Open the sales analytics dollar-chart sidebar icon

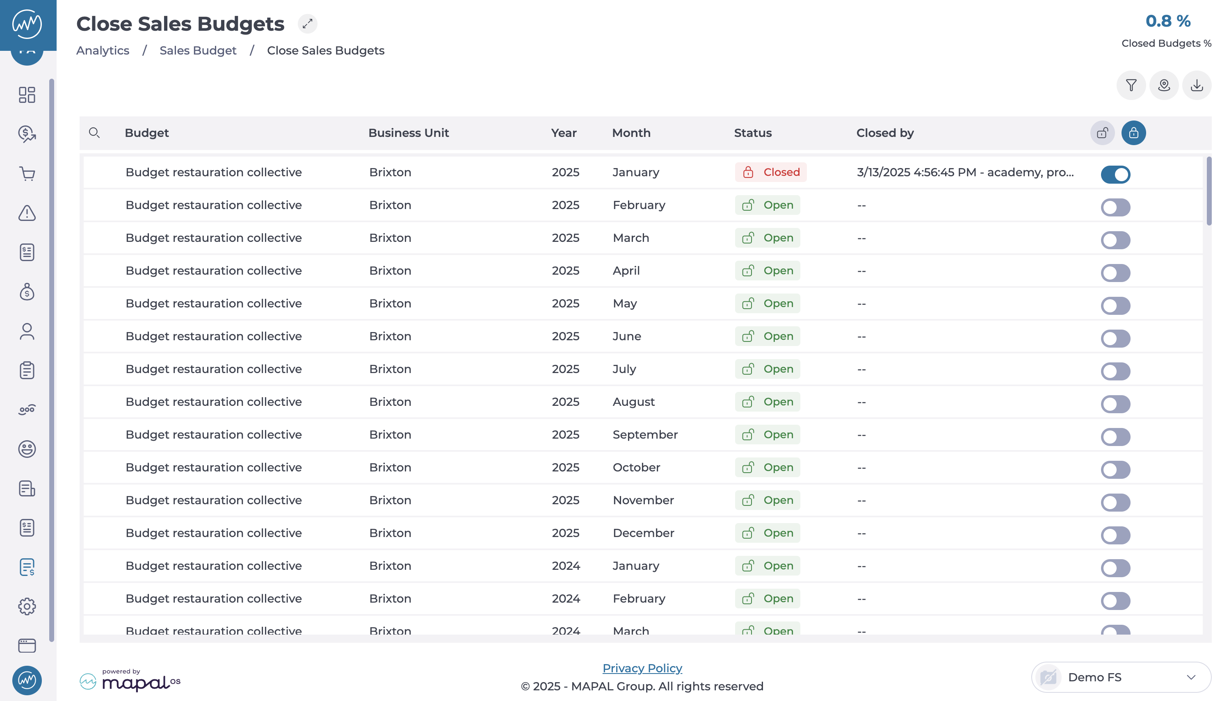point(27,134)
